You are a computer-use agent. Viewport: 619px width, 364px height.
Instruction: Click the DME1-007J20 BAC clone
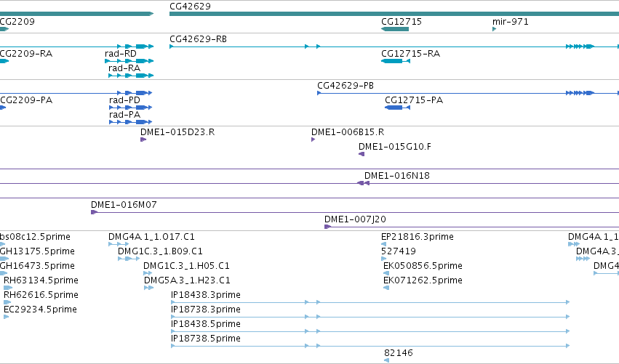tap(471, 227)
